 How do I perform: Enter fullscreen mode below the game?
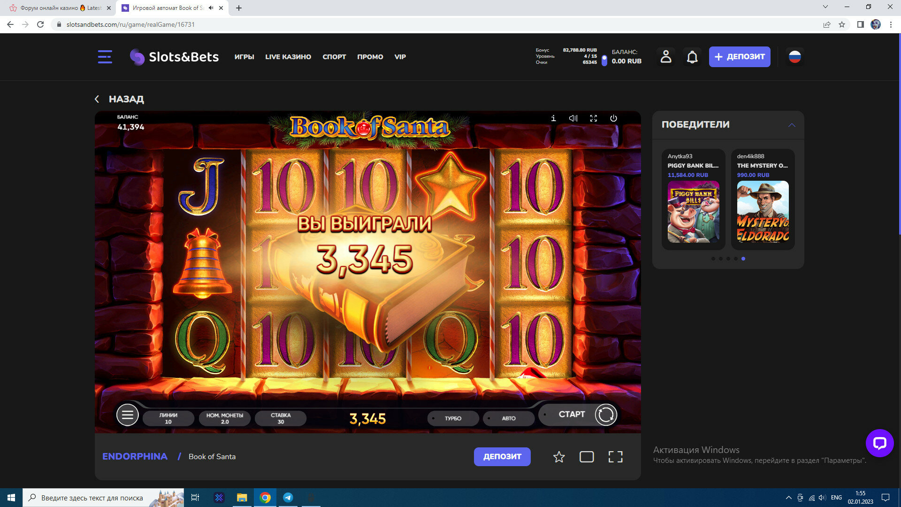pyautogui.click(x=615, y=457)
